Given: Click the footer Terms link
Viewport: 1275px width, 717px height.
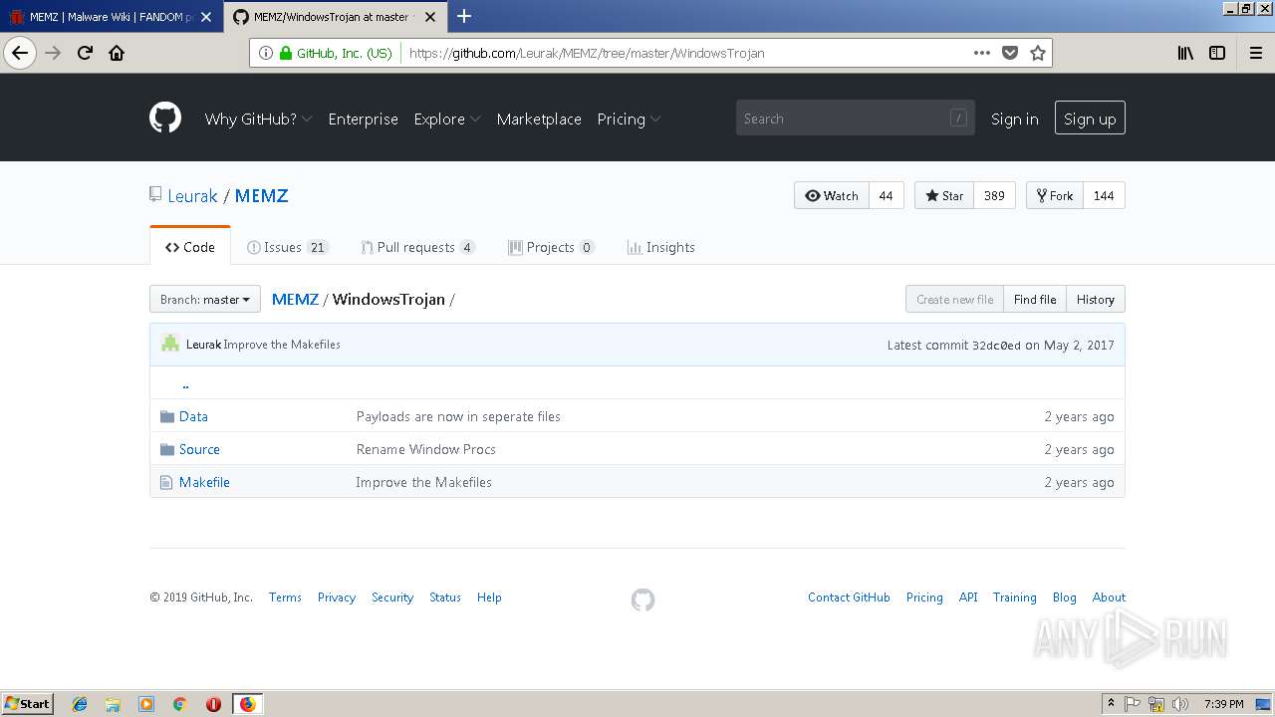Looking at the screenshot, I should coord(285,597).
